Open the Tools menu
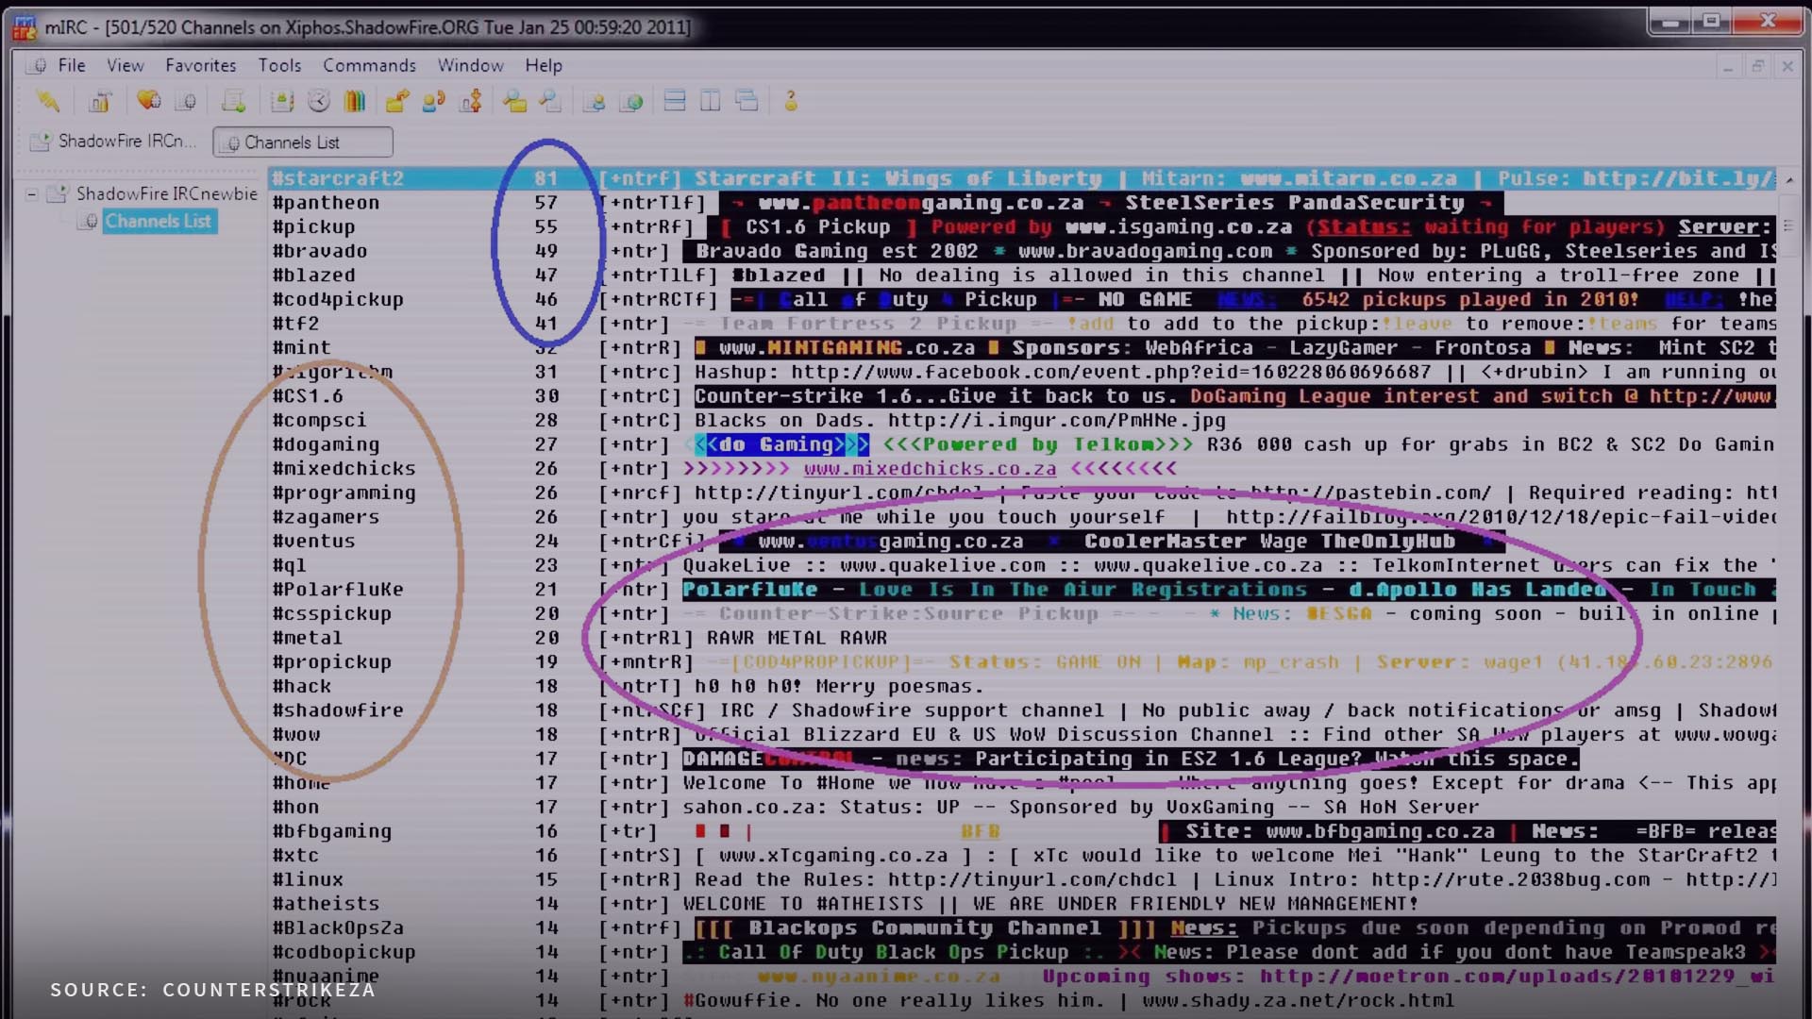Viewport: 1812px width, 1019px height. 280,65
